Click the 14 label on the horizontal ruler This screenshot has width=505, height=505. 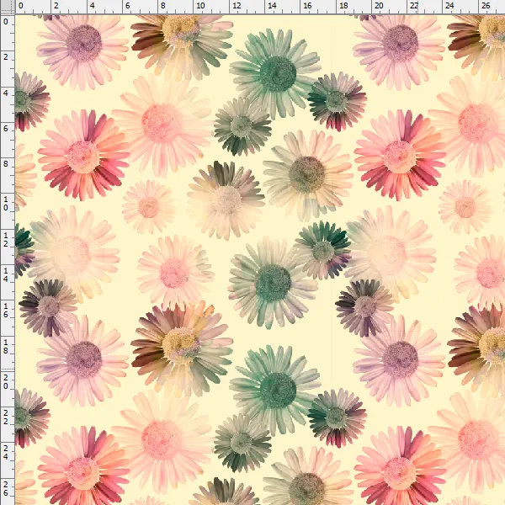click(x=272, y=6)
